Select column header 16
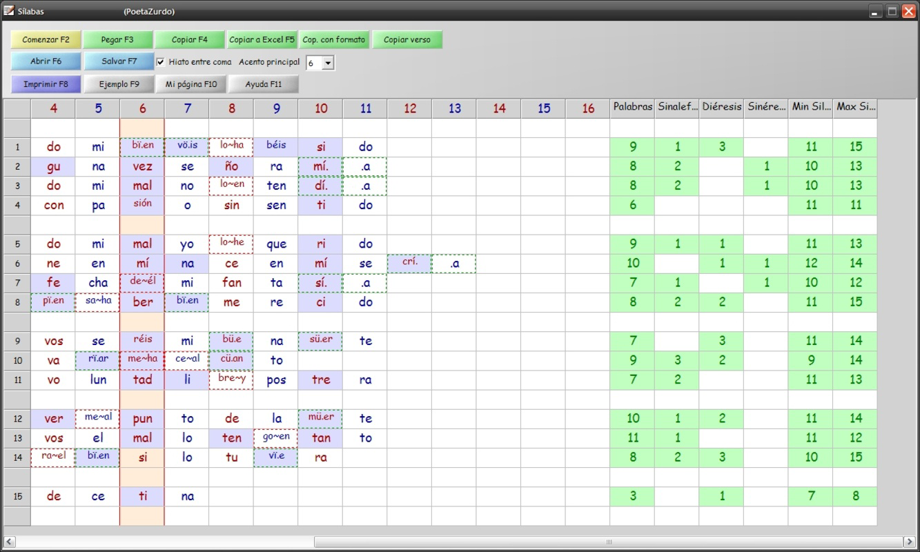This screenshot has width=920, height=552. pos(588,108)
